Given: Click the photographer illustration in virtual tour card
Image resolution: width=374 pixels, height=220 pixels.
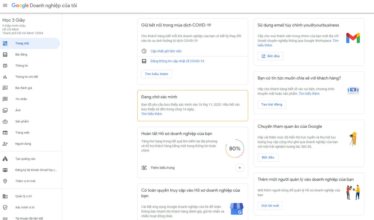Looking at the screenshot, I should pos(353,139).
